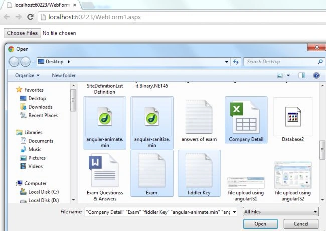The height and width of the screenshot is (231, 326).
Task: Click dialog back navigation button
Action: click(x=14, y=62)
